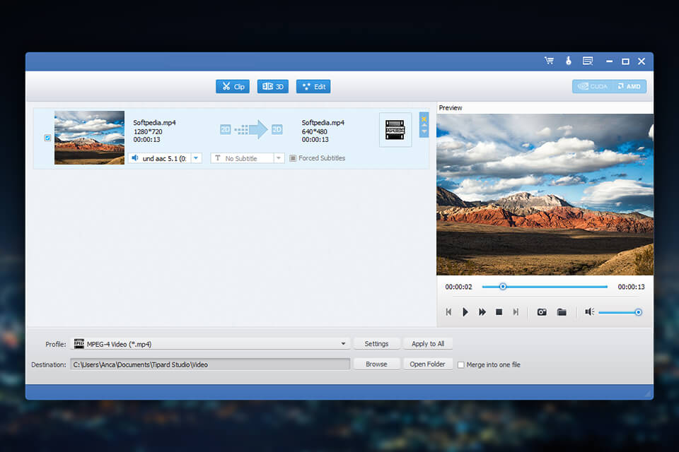Screen dimensions: 679x452
Task: Click the preview playback seek slider
Action: [545, 287]
